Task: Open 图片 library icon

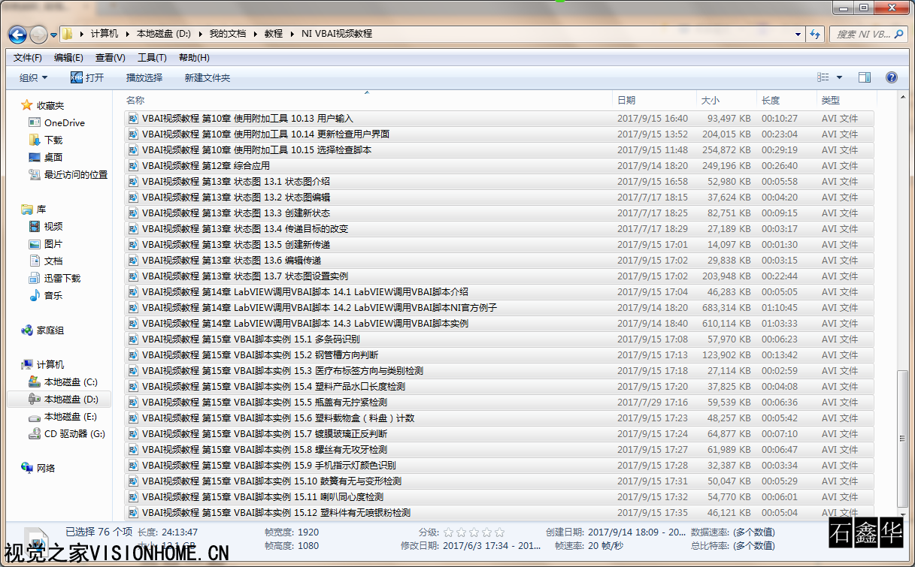Action: pos(35,244)
